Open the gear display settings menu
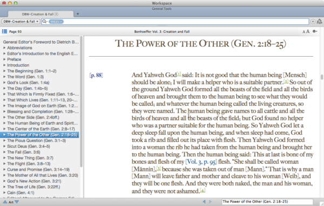Image resolution: width=324 pixels, height=206 pixels. click(x=315, y=31)
